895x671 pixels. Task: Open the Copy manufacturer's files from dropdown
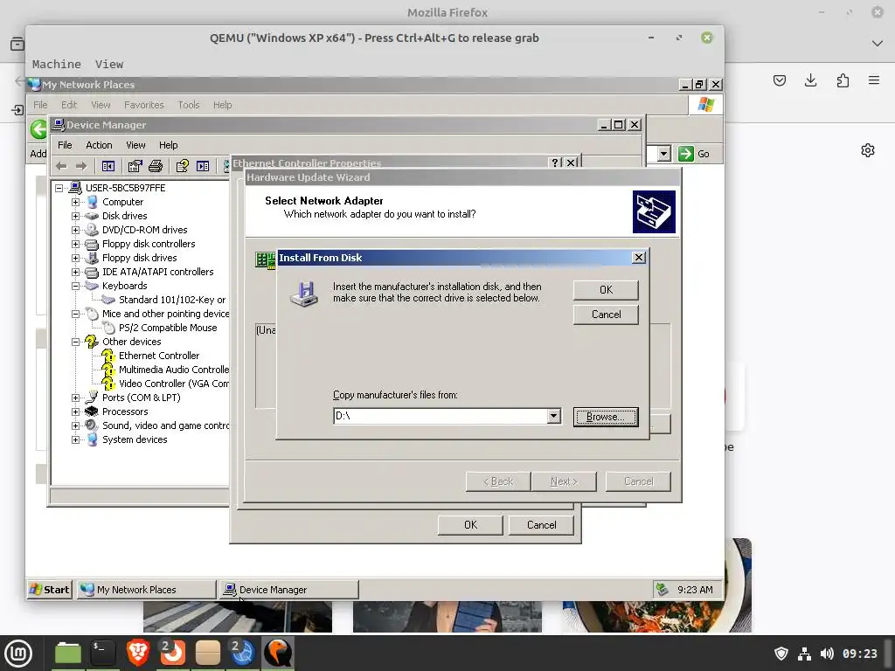coord(553,416)
